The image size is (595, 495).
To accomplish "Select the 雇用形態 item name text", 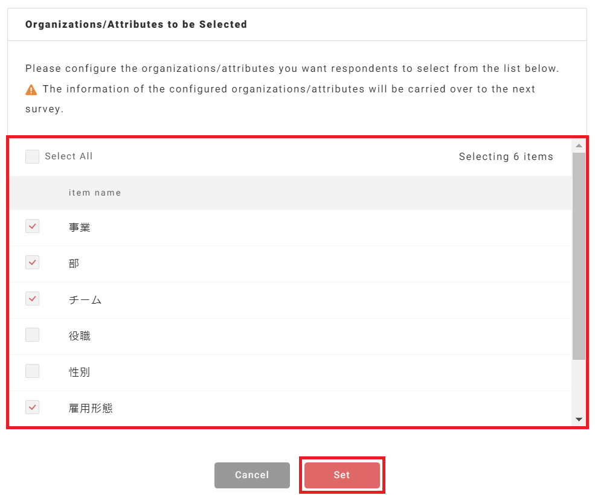I will (91, 409).
